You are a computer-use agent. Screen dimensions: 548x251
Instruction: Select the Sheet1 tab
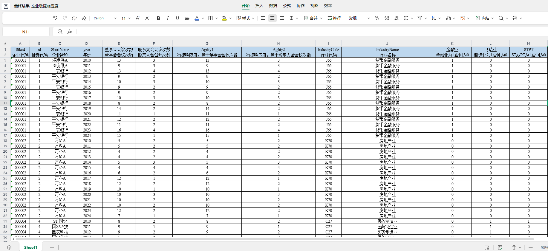coord(31,247)
